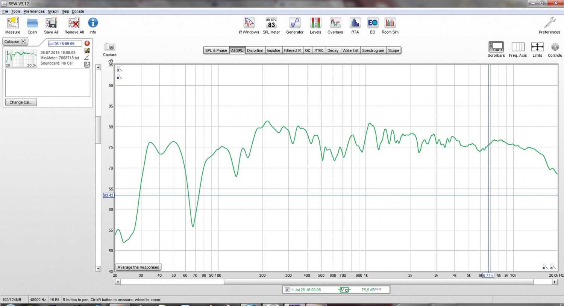The height and width of the screenshot is (306, 564).
Task: Collapse the measurements side panel
Action: tap(15, 41)
